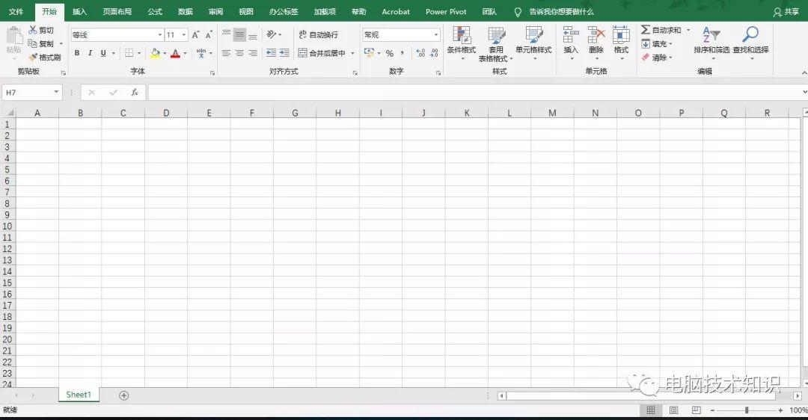The width and height of the screenshot is (808, 420).
Task: Open the Fill (填充) dropdown
Action: pos(657,44)
